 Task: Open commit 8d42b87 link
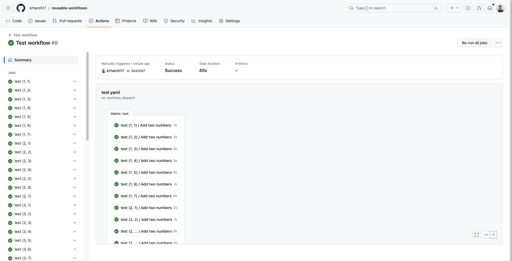[138, 71]
